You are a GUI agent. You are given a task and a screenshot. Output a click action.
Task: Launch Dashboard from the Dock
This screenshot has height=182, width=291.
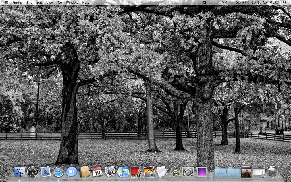(33, 172)
